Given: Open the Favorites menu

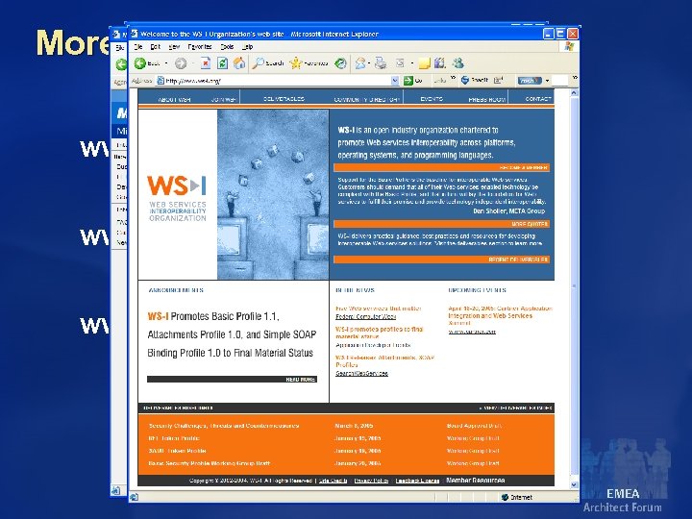Looking at the screenshot, I should 200,46.
